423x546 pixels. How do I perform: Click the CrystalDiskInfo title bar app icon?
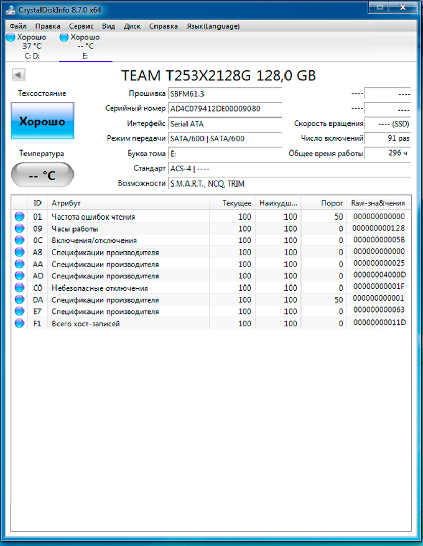[x=7, y=10]
